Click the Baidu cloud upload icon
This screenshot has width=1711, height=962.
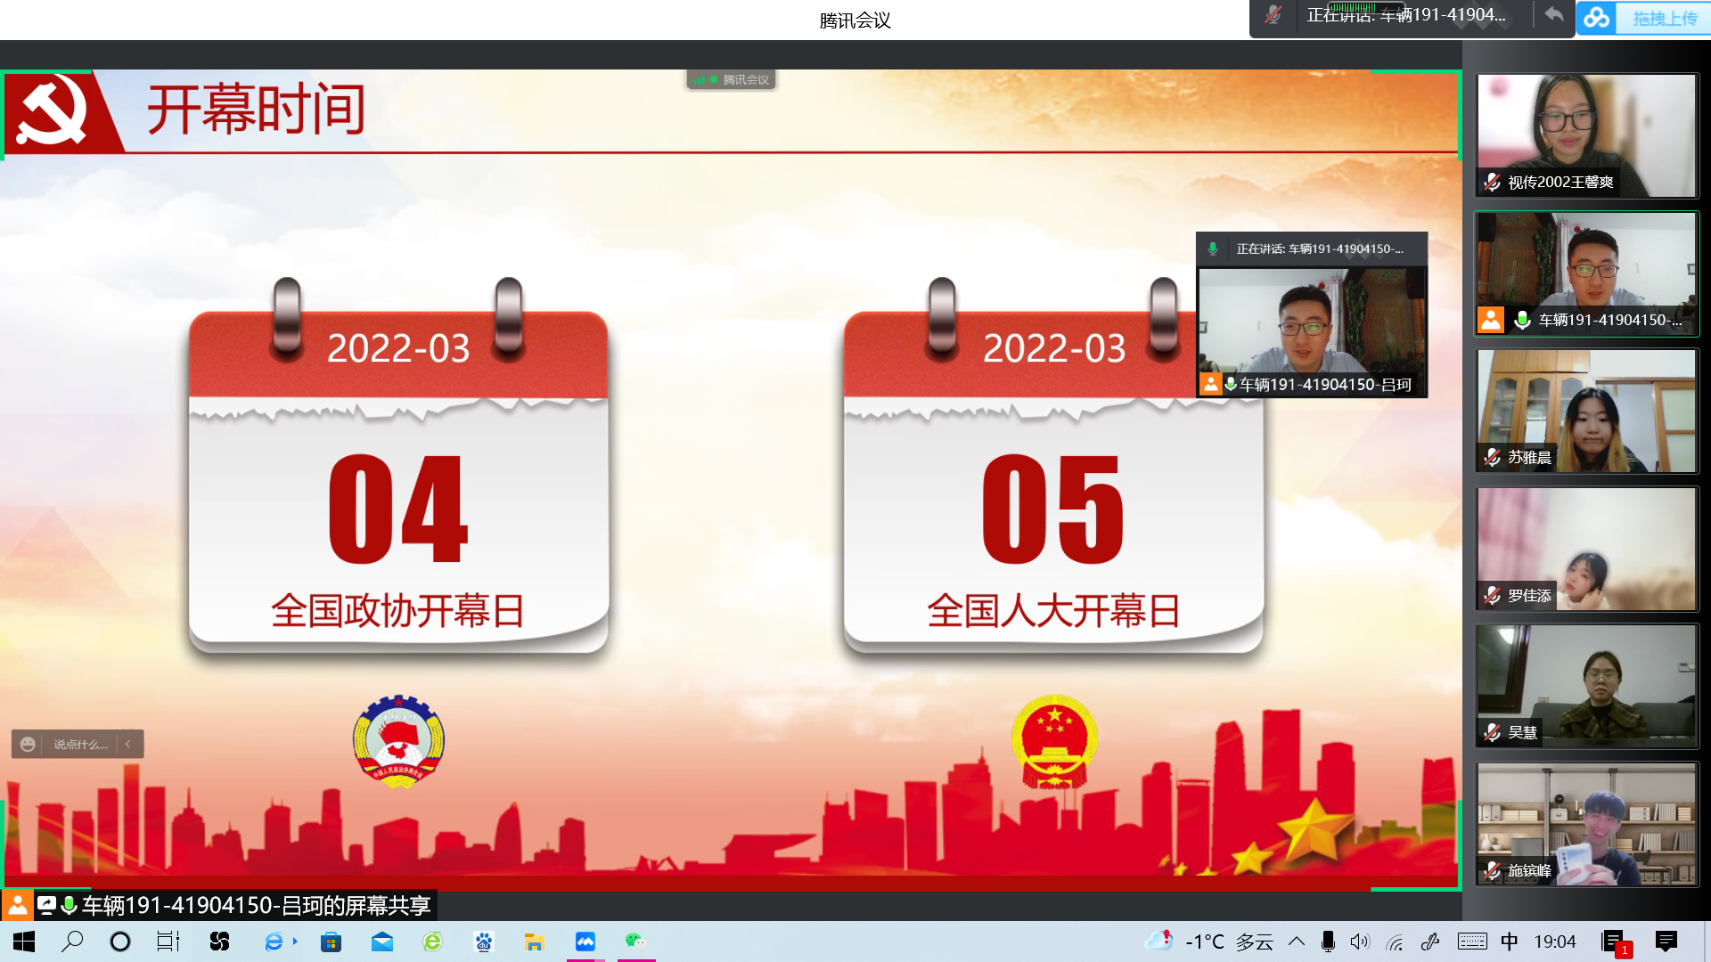(x=1597, y=18)
